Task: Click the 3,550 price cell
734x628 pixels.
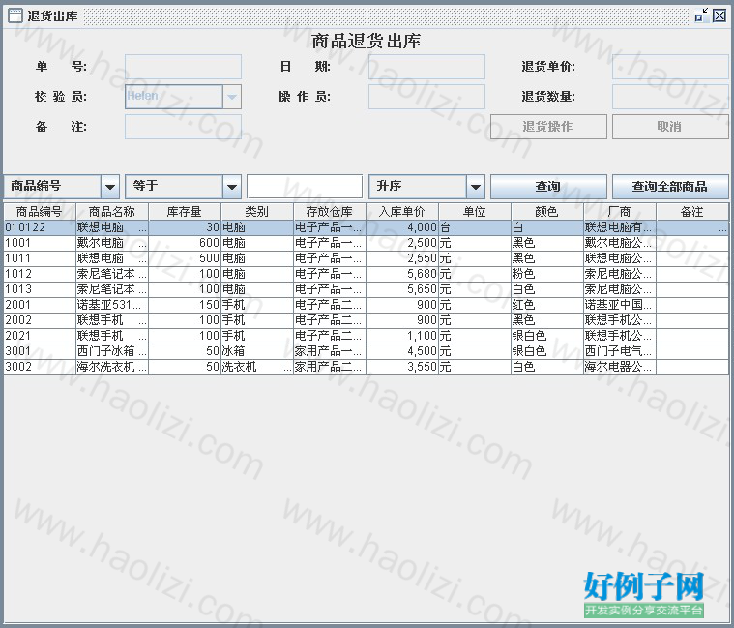Action: click(402, 367)
